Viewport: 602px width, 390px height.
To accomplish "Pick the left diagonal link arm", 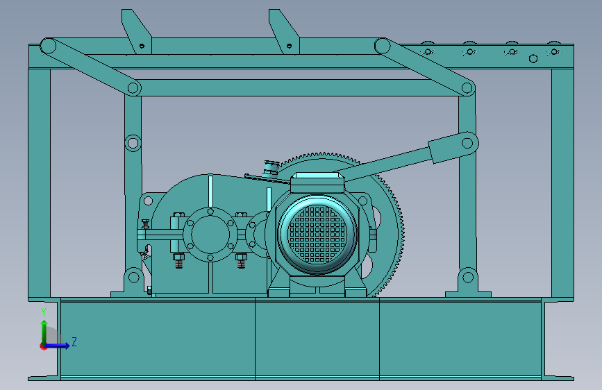I will [x=90, y=67].
